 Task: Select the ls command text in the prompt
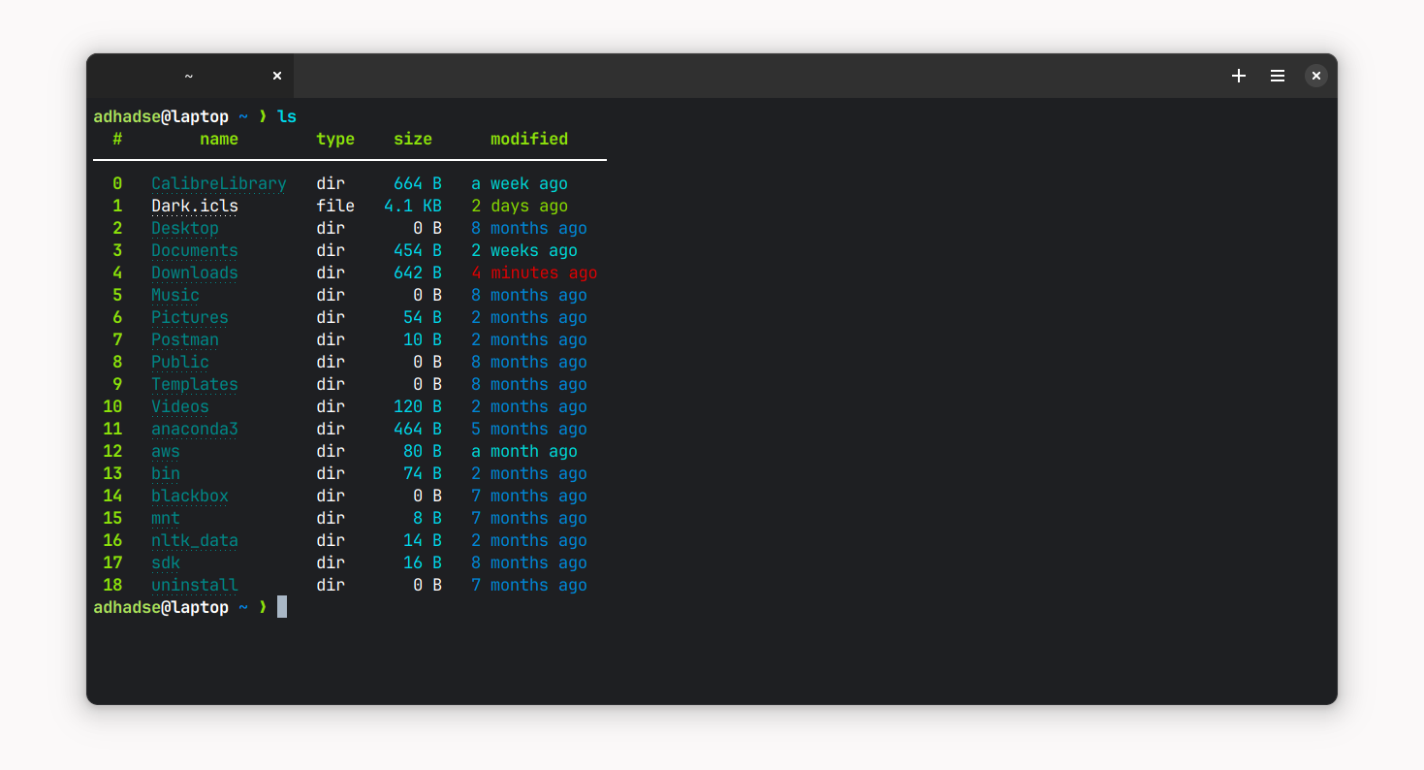pos(286,115)
